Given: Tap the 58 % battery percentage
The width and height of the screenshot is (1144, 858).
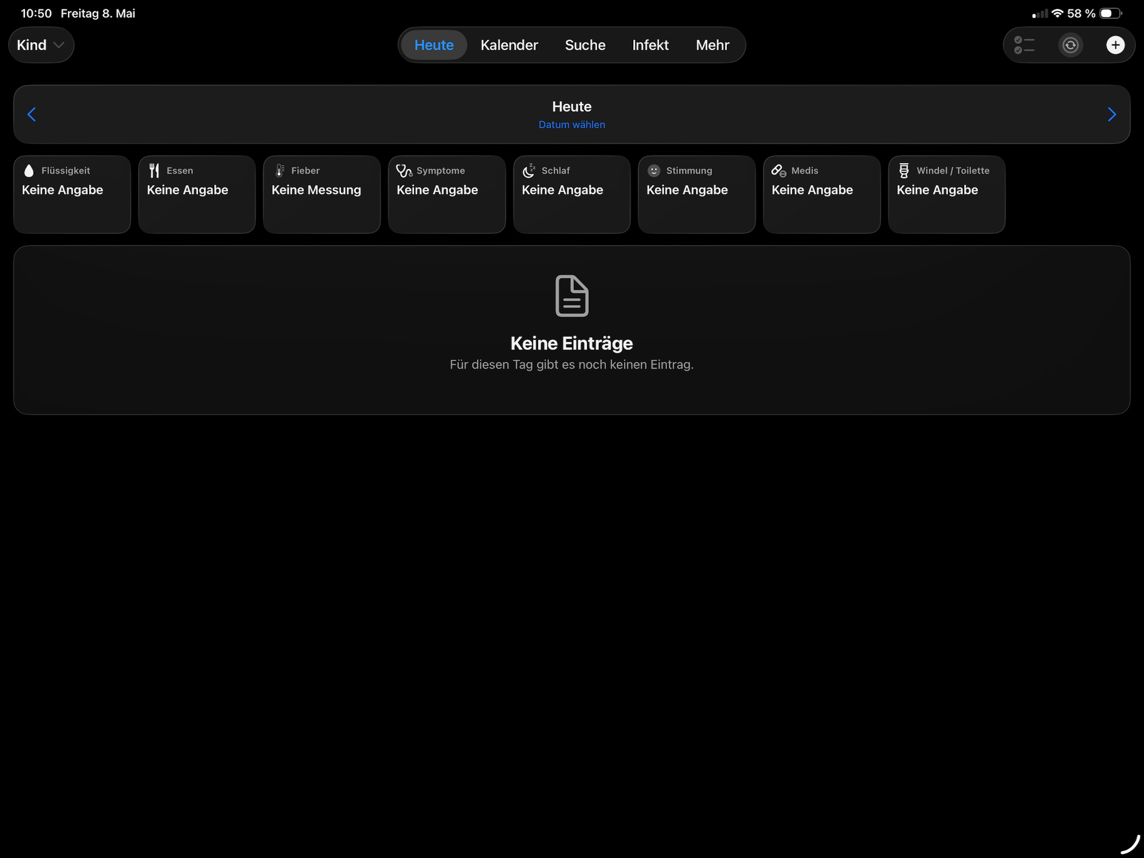Looking at the screenshot, I should coord(1081,13).
